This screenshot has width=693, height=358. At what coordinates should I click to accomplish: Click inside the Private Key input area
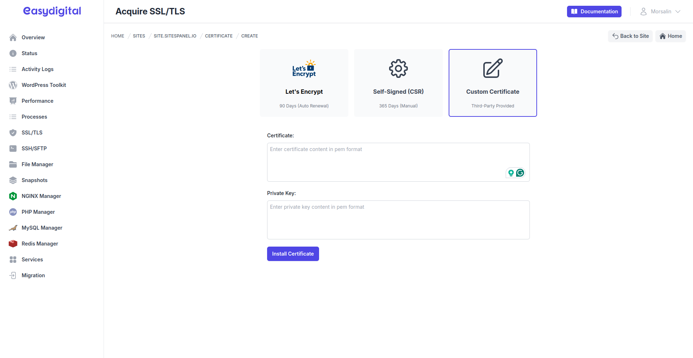[398, 220]
